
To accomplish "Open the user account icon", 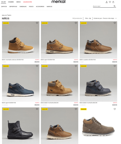I will 106,2.
